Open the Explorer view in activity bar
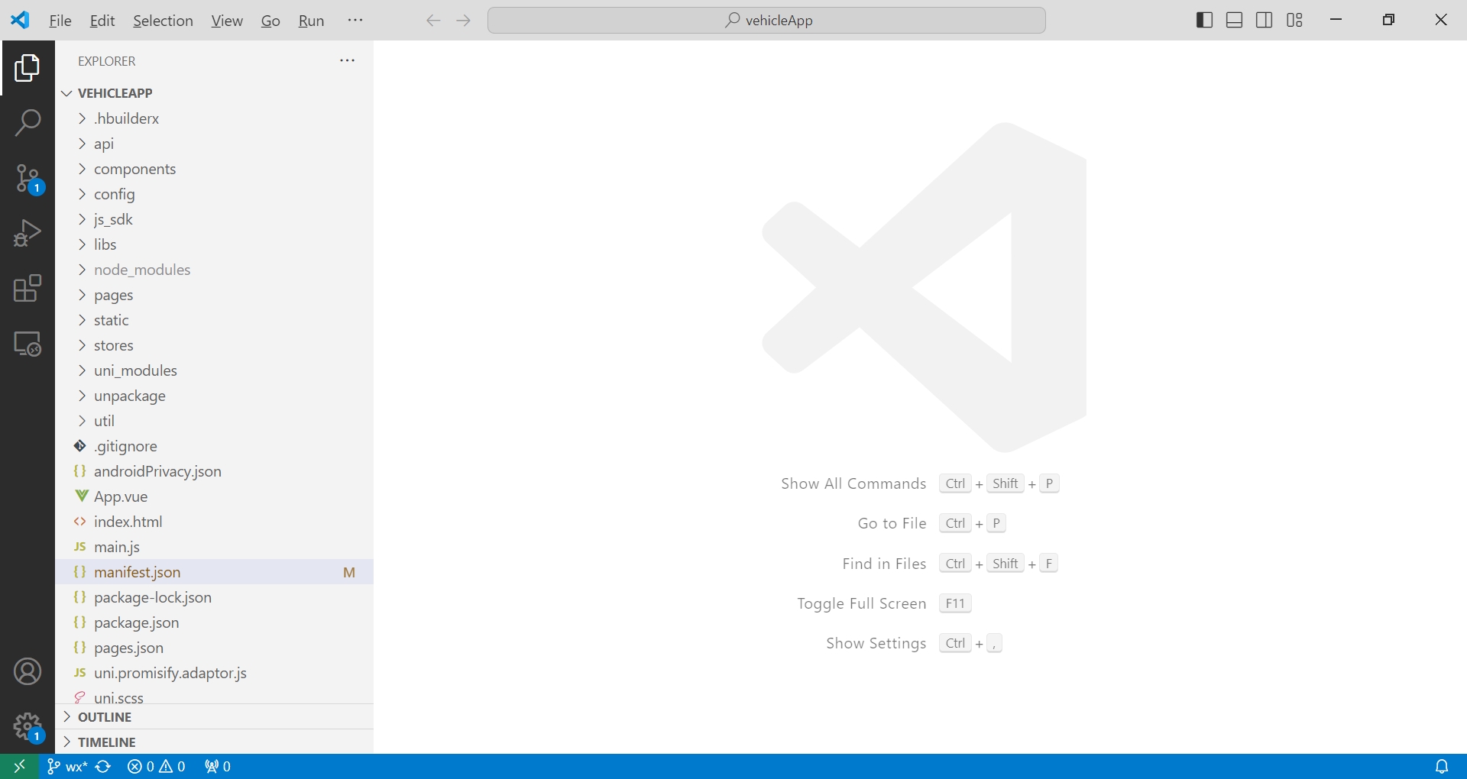The height and width of the screenshot is (779, 1467). 28,68
